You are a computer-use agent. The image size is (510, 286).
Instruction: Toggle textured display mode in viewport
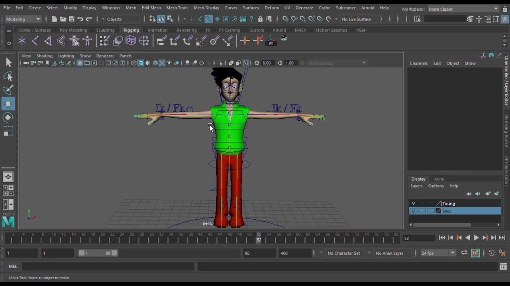tap(162, 63)
